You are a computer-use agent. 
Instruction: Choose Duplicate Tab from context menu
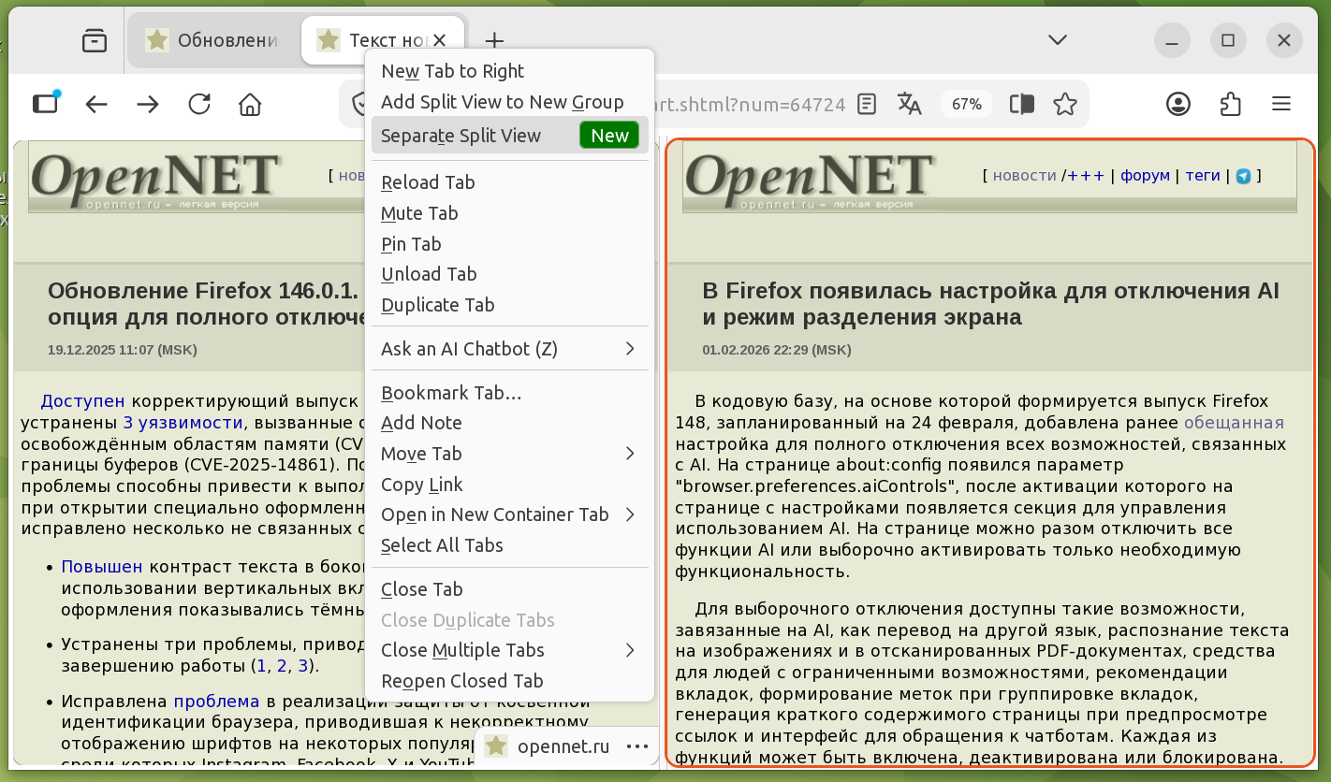(438, 305)
